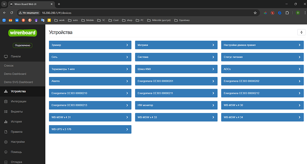This screenshot has height=164, width=307.
Task: Click the Интеграции sidebar icon
Action: 6,102
